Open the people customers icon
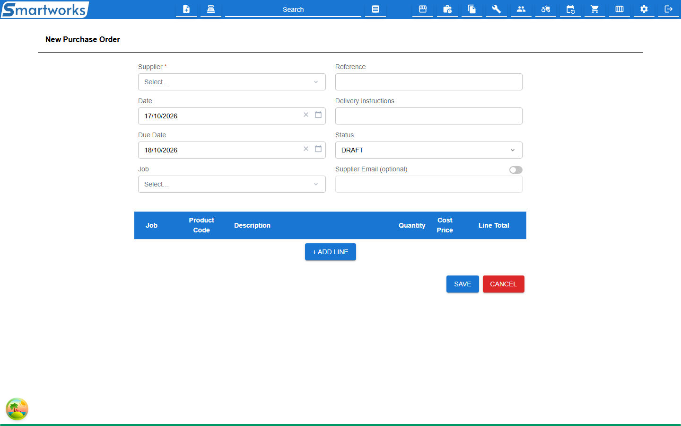The width and height of the screenshot is (681, 426). [521, 9]
